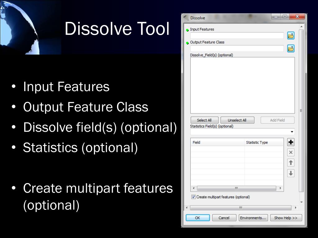Screen dimensions: 318x238
Task: Click the Dissolve field(s) (optional) bullet
Action: coord(100,127)
